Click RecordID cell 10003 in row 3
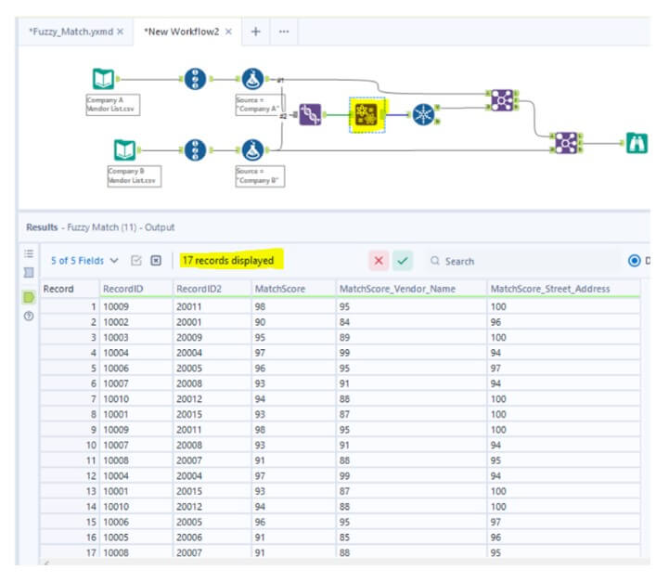 (x=136, y=337)
